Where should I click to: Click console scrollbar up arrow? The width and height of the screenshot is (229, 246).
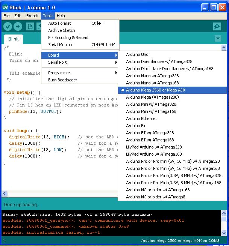(224, 213)
